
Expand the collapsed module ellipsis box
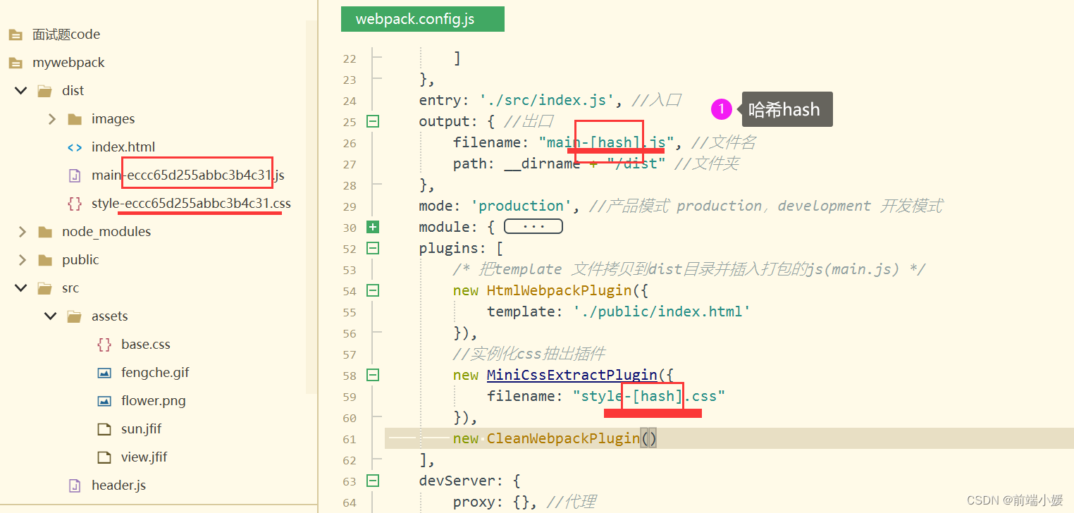tap(533, 227)
